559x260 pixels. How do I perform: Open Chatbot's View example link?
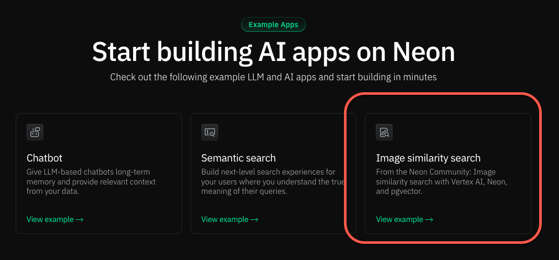(x=55, y=219)
